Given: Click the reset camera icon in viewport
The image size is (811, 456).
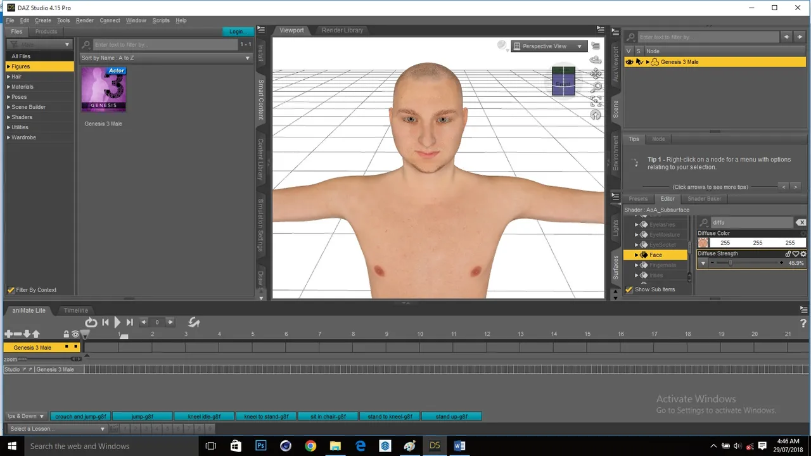Looking at the screenshot, I should click(x=596, y=115).
